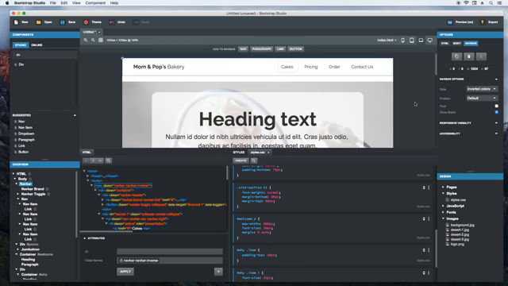Duplicate the selected navbar component
This screenshot has width=508, height=286.
tap(456, 56)
